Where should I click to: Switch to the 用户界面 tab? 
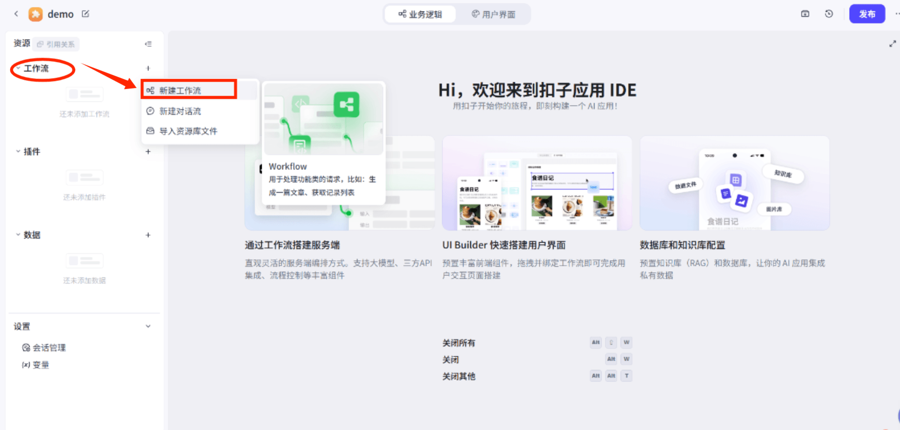pos(494,14)
